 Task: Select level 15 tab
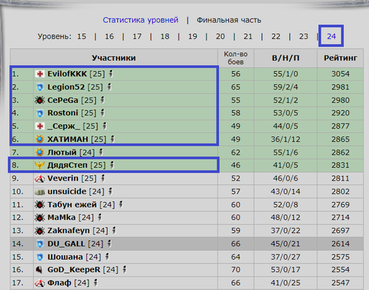82,36
